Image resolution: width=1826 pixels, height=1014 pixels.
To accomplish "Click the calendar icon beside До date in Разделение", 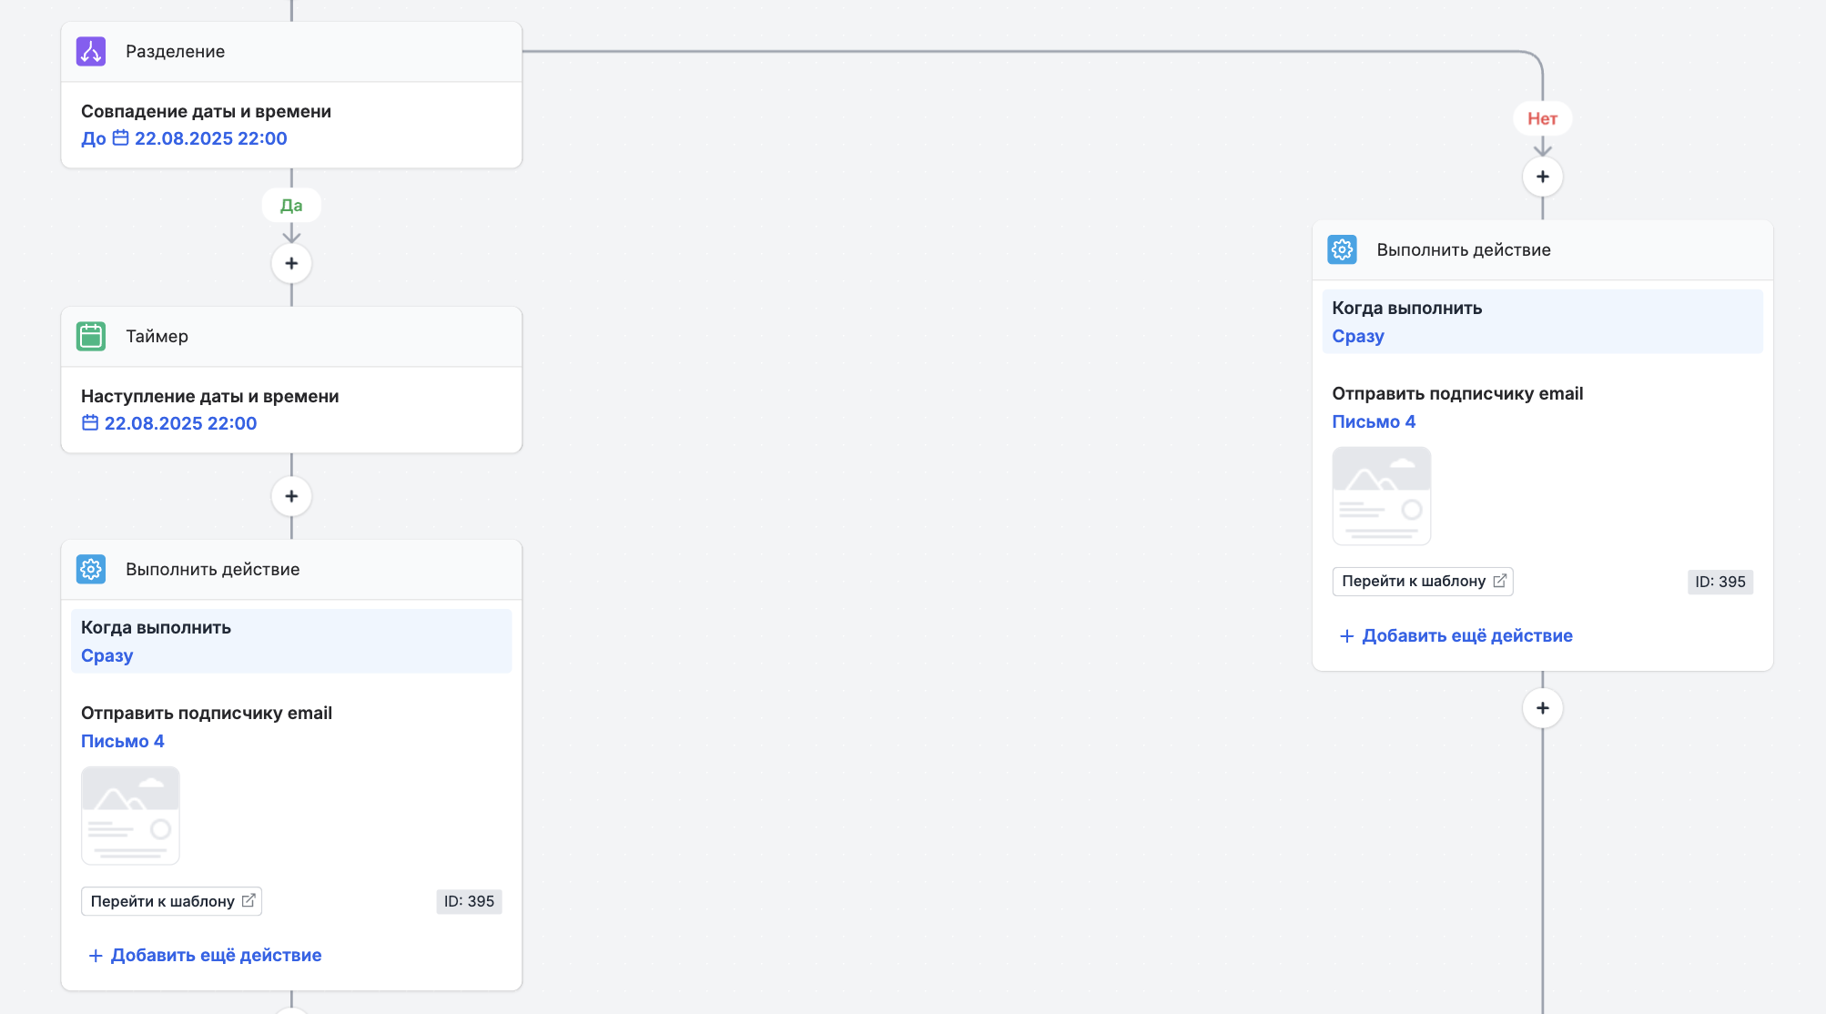I will click(x=121, y=138).
